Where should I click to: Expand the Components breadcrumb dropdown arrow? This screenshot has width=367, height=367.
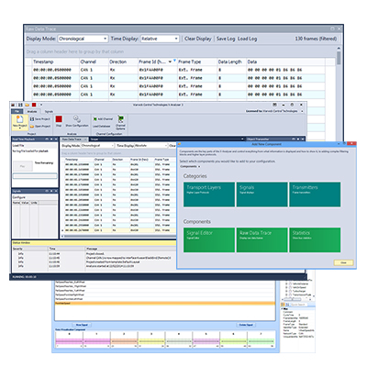point(199,167)
